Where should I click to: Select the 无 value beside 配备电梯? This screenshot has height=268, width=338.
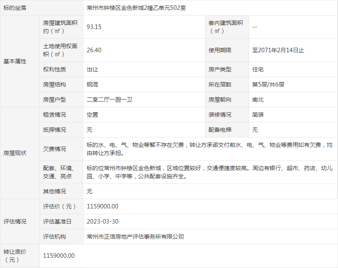[255, 130]
